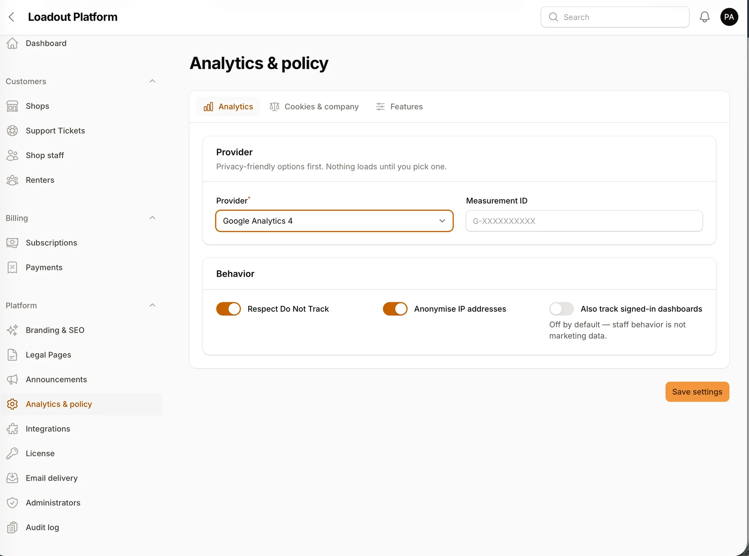This screenshot has height=556, width=749.
Task: Click the Loadout Platform title
Action: pyautogui.click(x=73, y=17)
